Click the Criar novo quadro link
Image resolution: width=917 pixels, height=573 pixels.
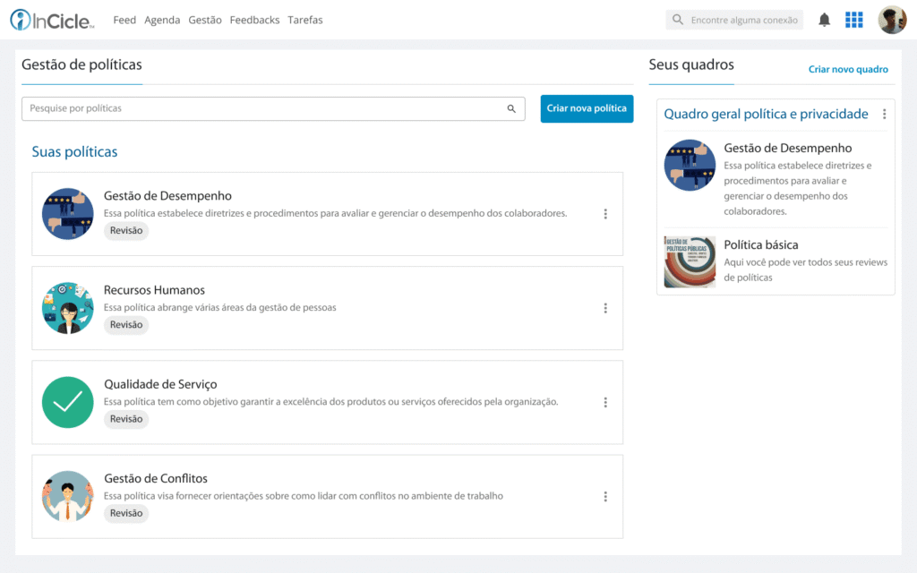click(x=848, y=69)
